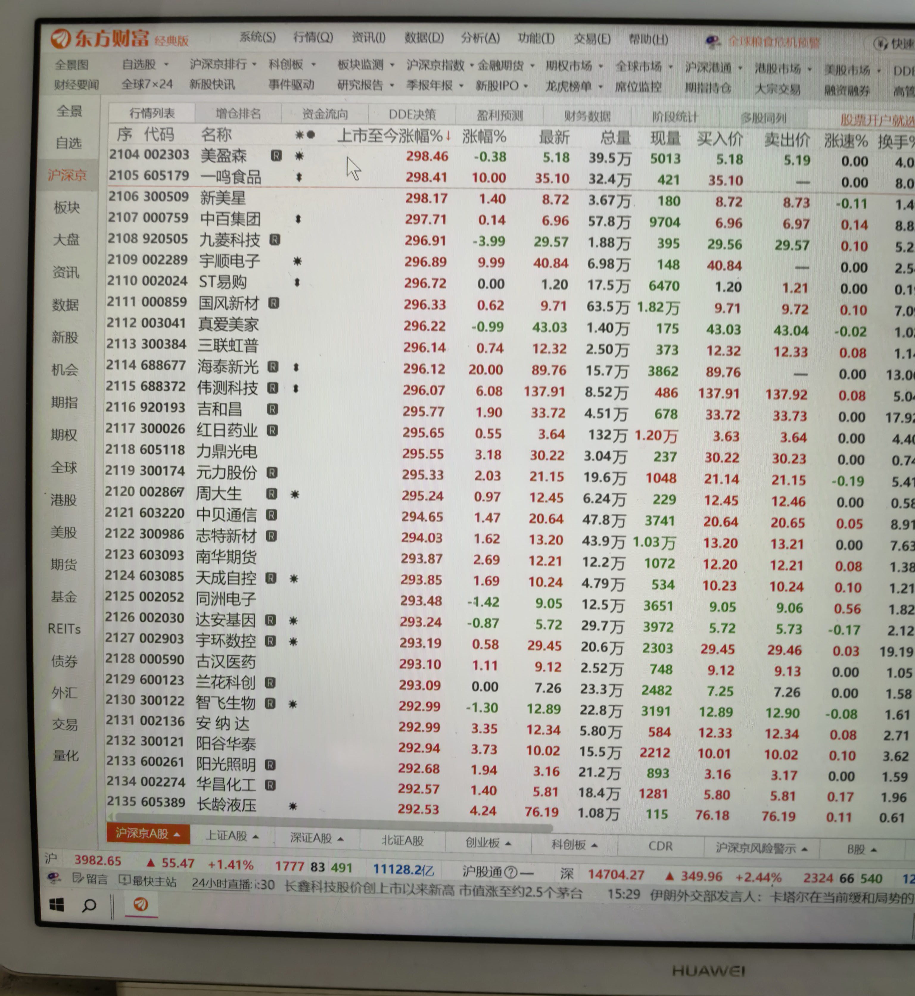Click the star marker beside 长龄液压

click(292, 806)
